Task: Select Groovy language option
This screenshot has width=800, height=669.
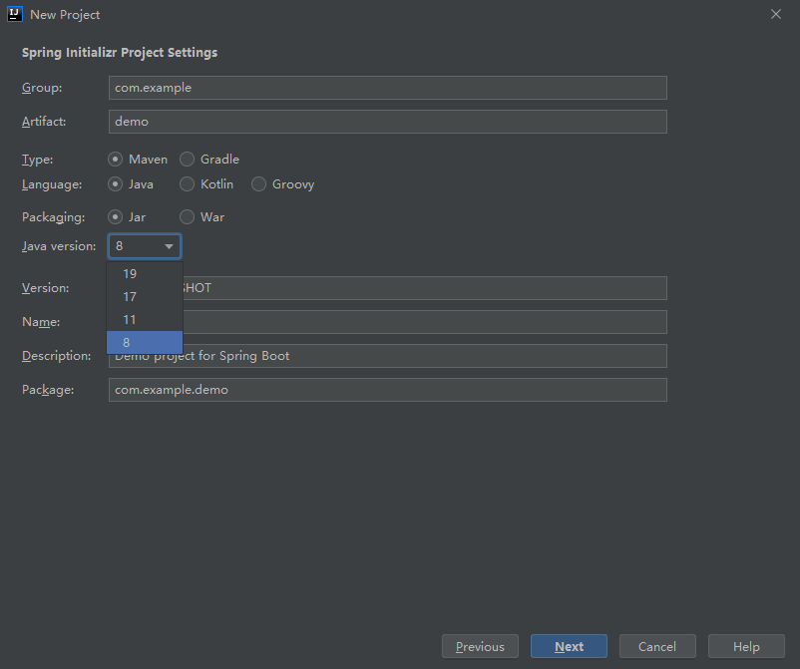Action: tap(259, 183)
